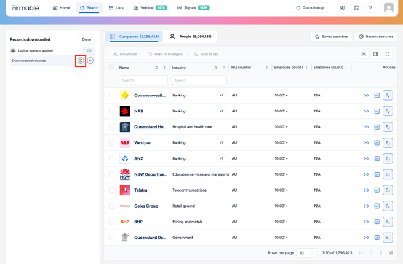Toggle the OR logical operator
Screen dimensions: 403x264
(x=89, y=50)
